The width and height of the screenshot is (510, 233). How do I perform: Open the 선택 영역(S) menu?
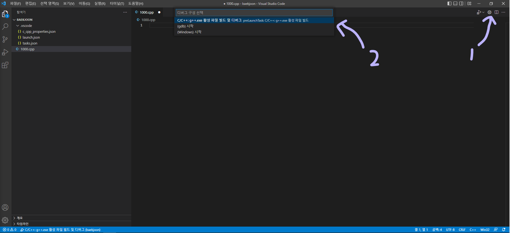tap(50, 3)
